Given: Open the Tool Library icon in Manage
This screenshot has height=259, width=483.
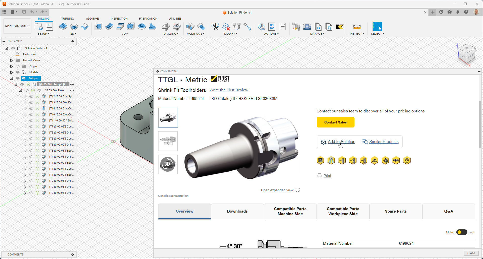Looking at the screenshot, I should 296,27.
